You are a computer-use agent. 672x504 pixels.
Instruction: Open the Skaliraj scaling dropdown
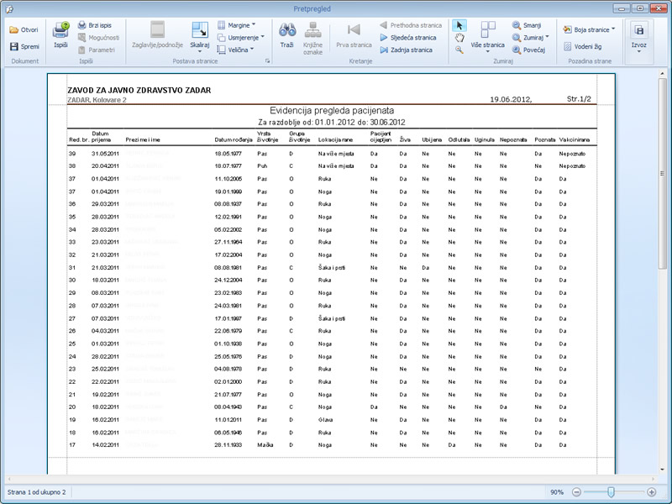click(200, 37)
